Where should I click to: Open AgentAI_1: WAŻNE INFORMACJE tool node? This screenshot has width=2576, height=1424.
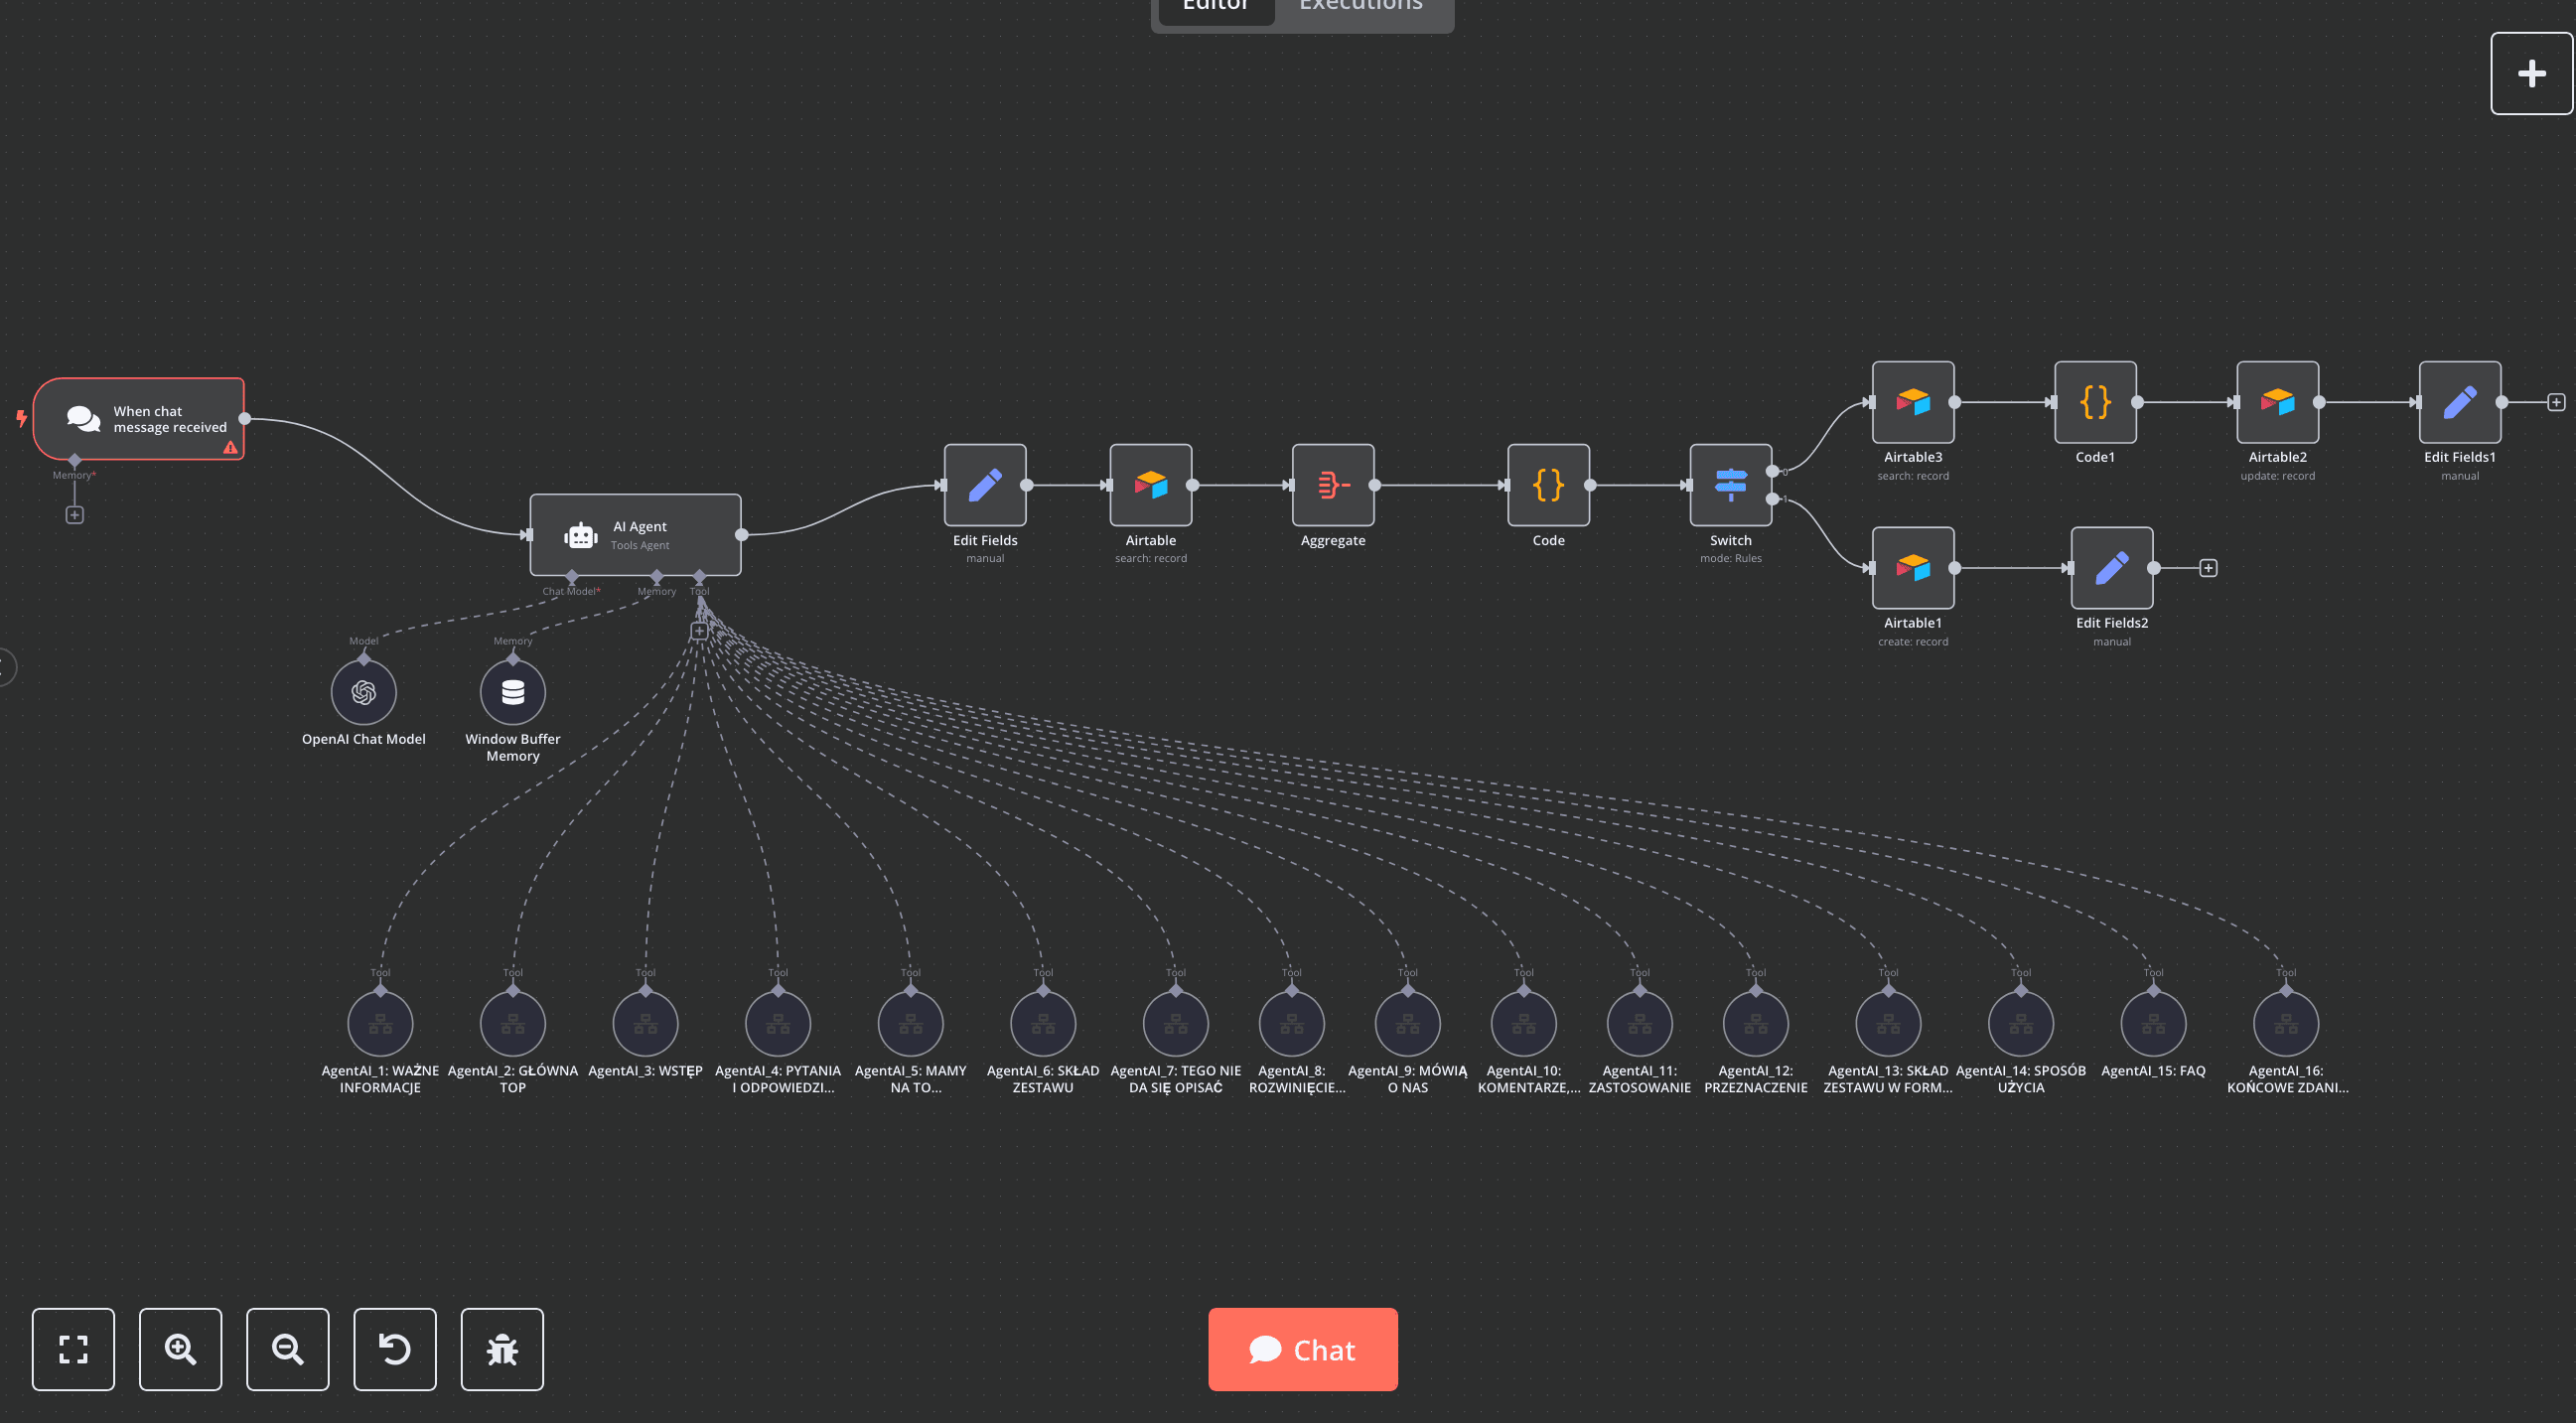(380, 1024)
